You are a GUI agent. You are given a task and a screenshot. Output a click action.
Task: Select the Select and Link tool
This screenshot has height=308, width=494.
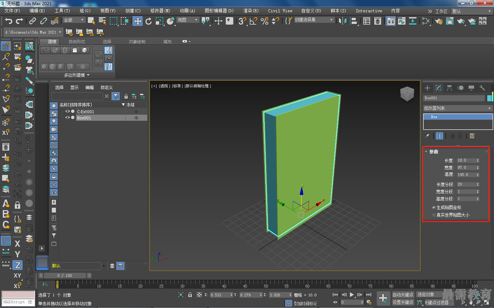(x=32, y=21)
